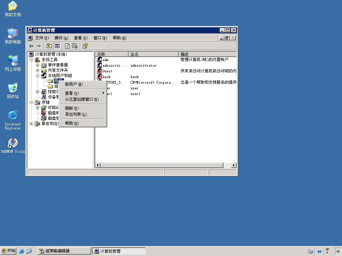342x256 pixels.
Task: Open 回收站 desktop icon
Action: pyautogui.click(x=13, y=91)
